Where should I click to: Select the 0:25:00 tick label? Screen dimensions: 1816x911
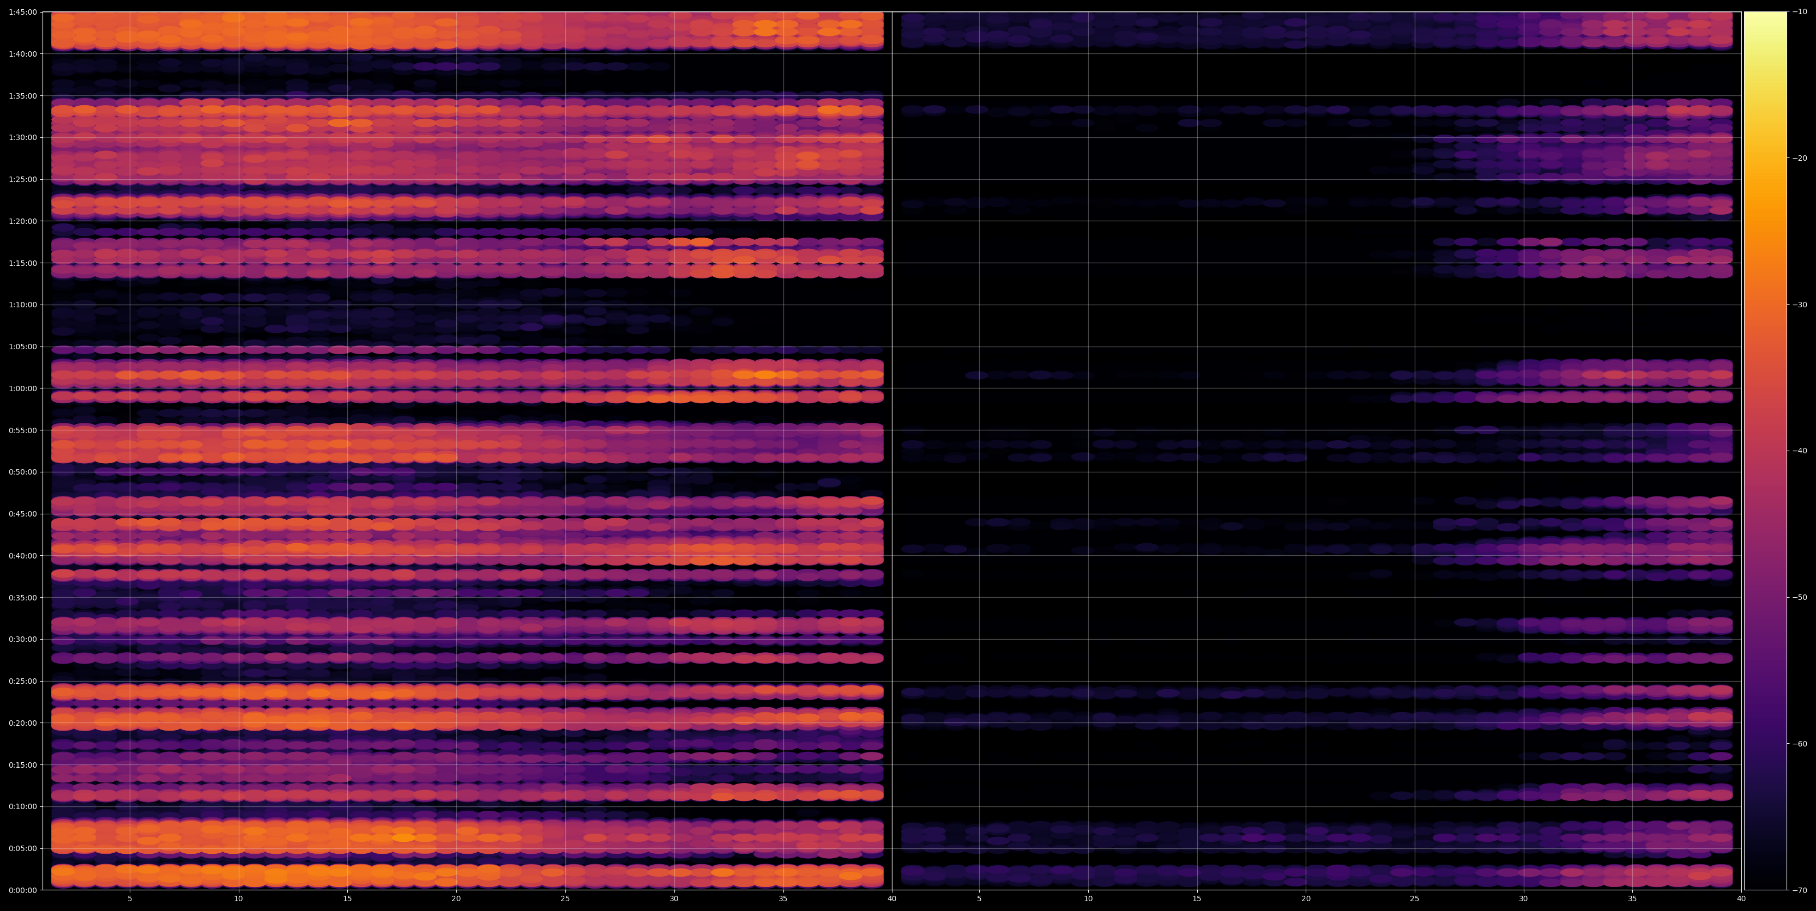coord(22,681)
